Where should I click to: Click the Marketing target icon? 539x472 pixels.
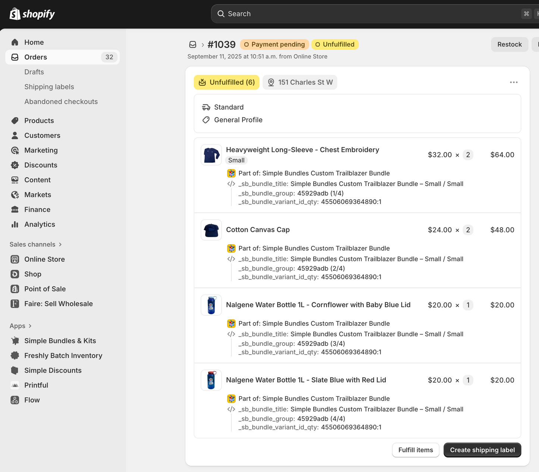15,150
